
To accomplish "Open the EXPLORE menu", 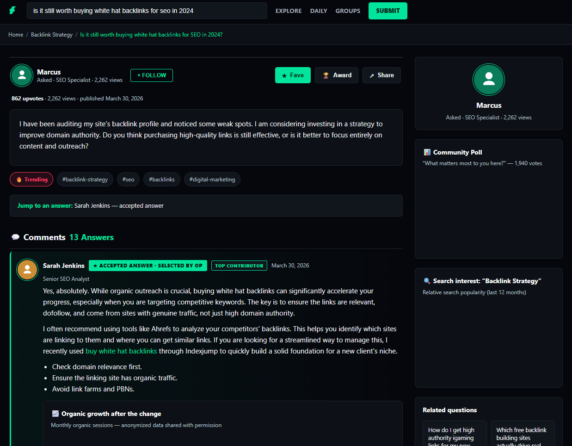I will tap(289, 11).
